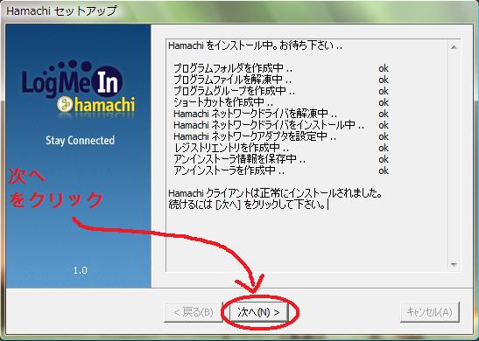Screen dimensions: 479x341
Task: Click the 'Stay Connected' tagline text
Action: (80, 141)
